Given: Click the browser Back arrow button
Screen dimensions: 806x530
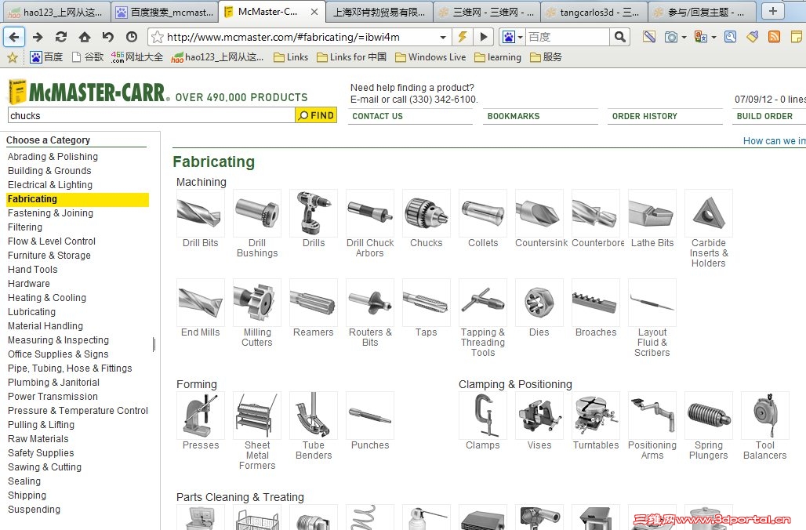Looking at the screenshot, I should [14, 37].
